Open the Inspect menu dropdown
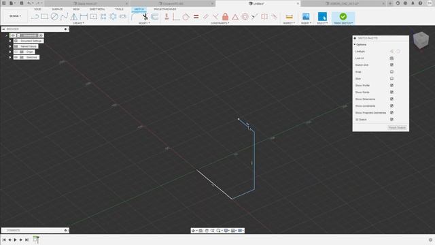435x245 pixels. 289,23
